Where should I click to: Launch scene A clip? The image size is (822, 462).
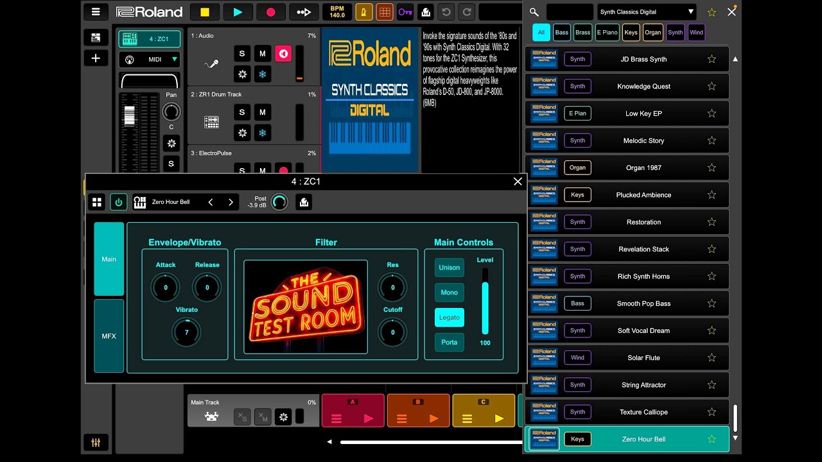pos(353,411)
